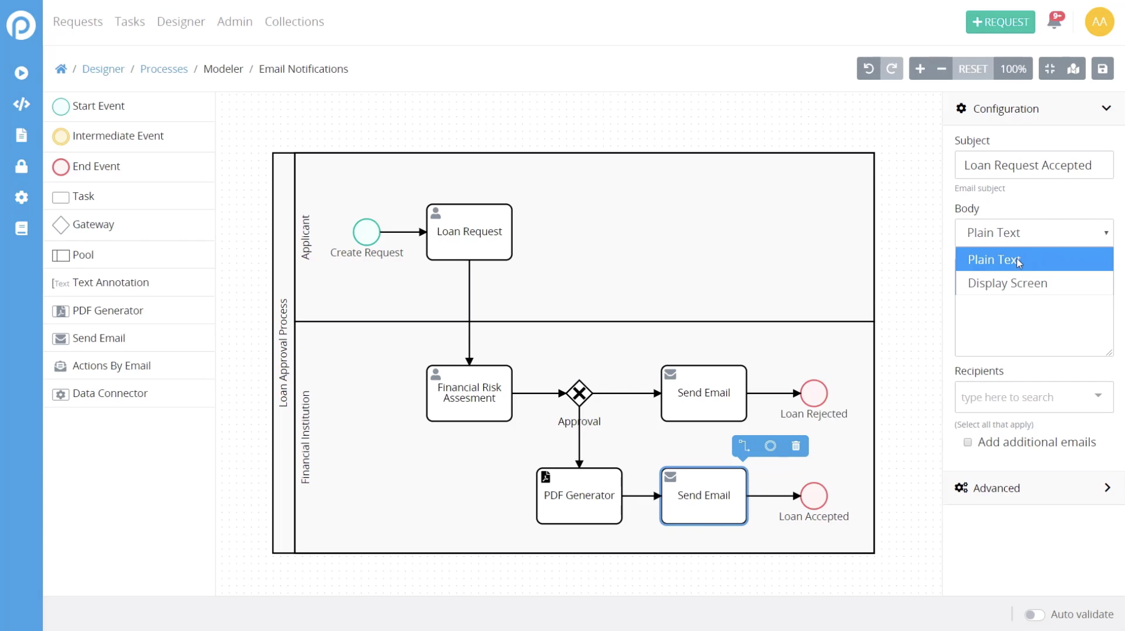The image size is (1125, 631).
Task: Select the Actions By Email icon in sidebar
Action: [60, 365]
